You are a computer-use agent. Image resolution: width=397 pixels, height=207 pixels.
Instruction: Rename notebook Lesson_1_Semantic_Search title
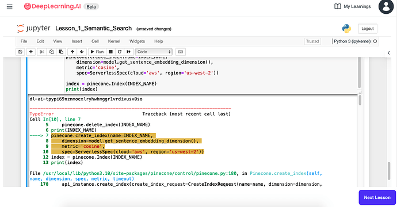coord(93,28)
